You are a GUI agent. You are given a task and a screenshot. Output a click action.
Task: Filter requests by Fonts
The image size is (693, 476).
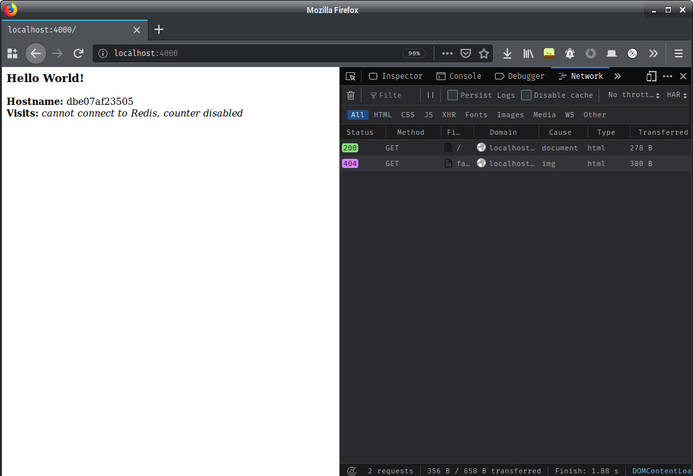(x=476, y=115)
